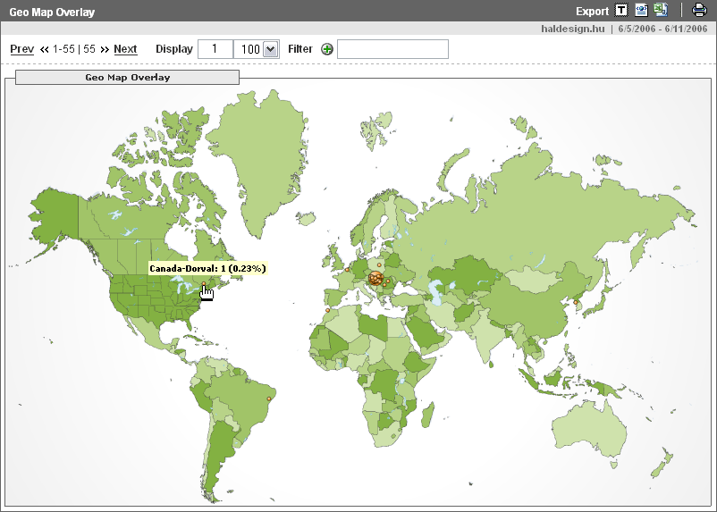Click the Excel export icon
This screenshot has height=512, width=717.
(661, 11)
